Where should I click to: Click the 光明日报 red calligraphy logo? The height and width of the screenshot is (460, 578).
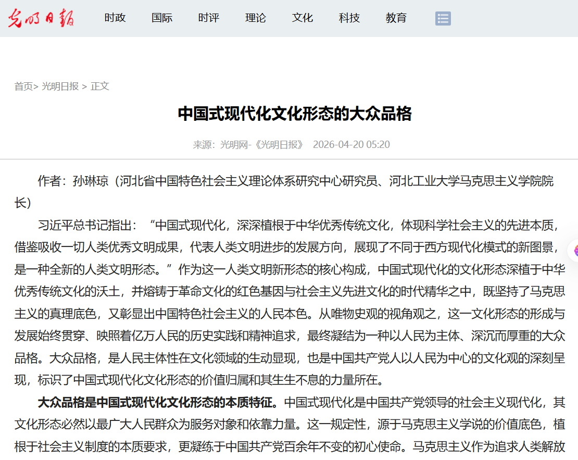pos(41,18)
